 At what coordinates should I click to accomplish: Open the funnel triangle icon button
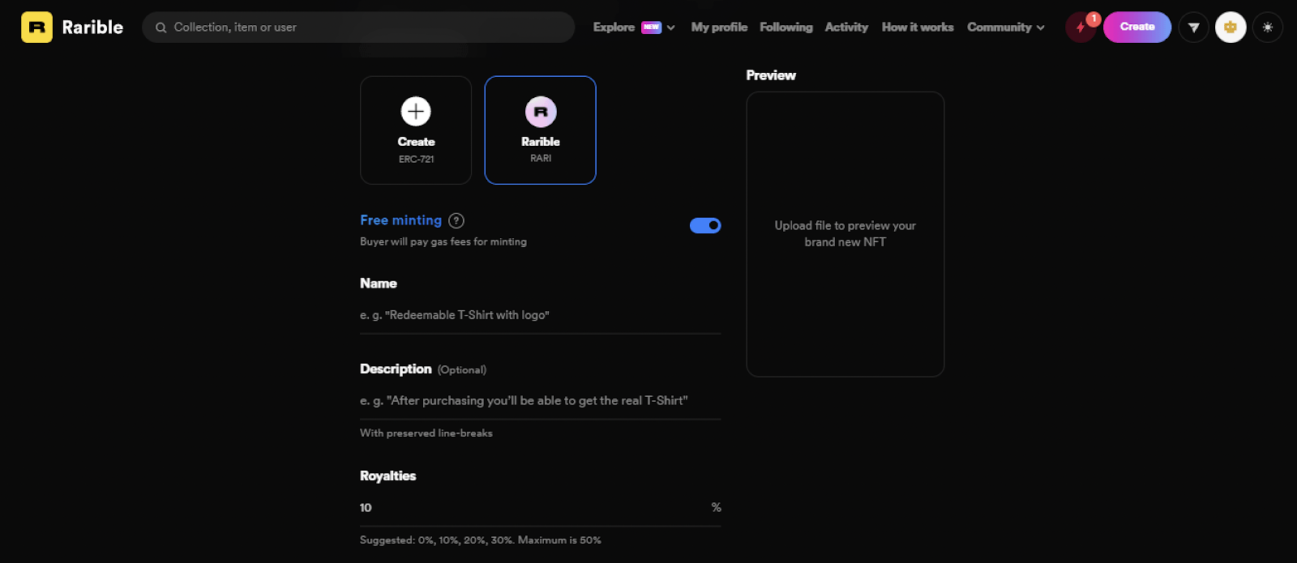coord(1193,28)
